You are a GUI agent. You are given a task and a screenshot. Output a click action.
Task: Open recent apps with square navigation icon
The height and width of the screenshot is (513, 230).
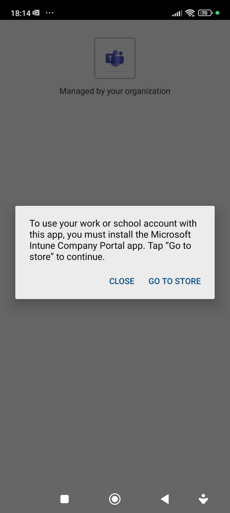65,499
